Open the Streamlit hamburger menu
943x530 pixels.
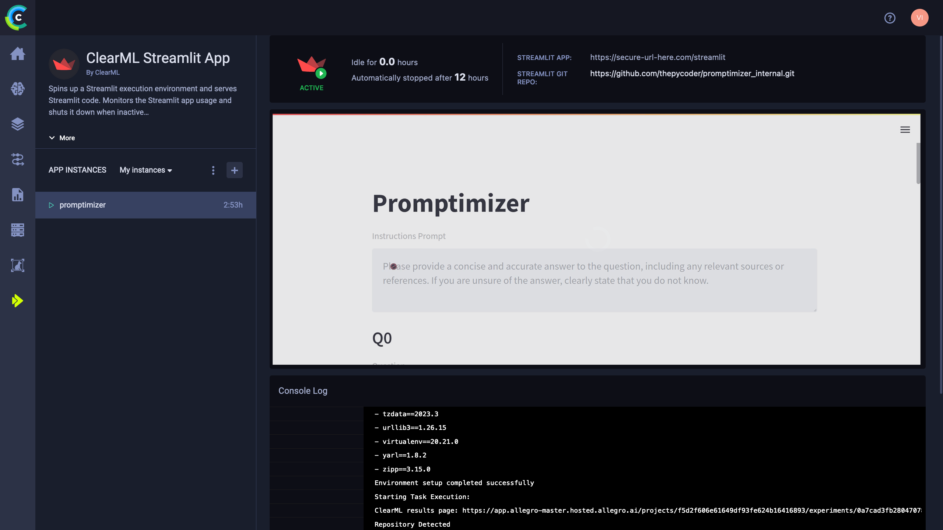(905, 130)
